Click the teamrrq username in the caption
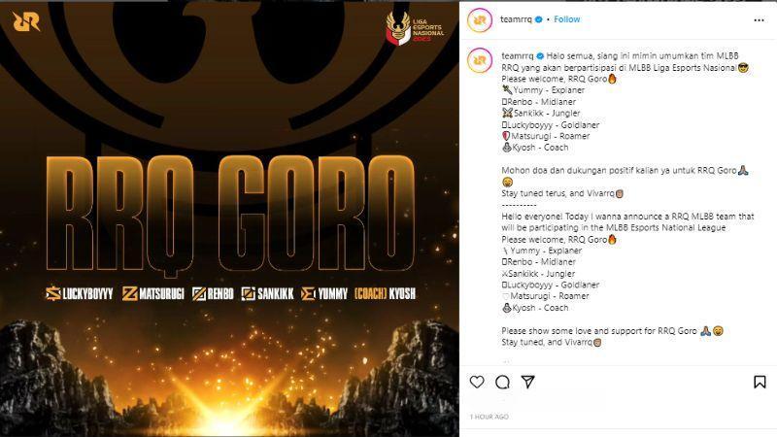 click(518, 56)
